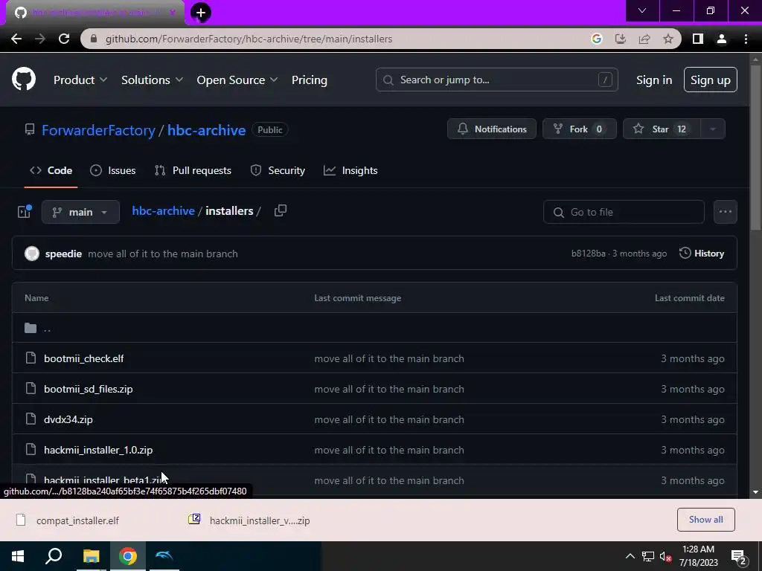Viewport: 762px width, 571px height.
Task: Go to hbc-archive in breadcrumb path
Action: tap(163, 210)
